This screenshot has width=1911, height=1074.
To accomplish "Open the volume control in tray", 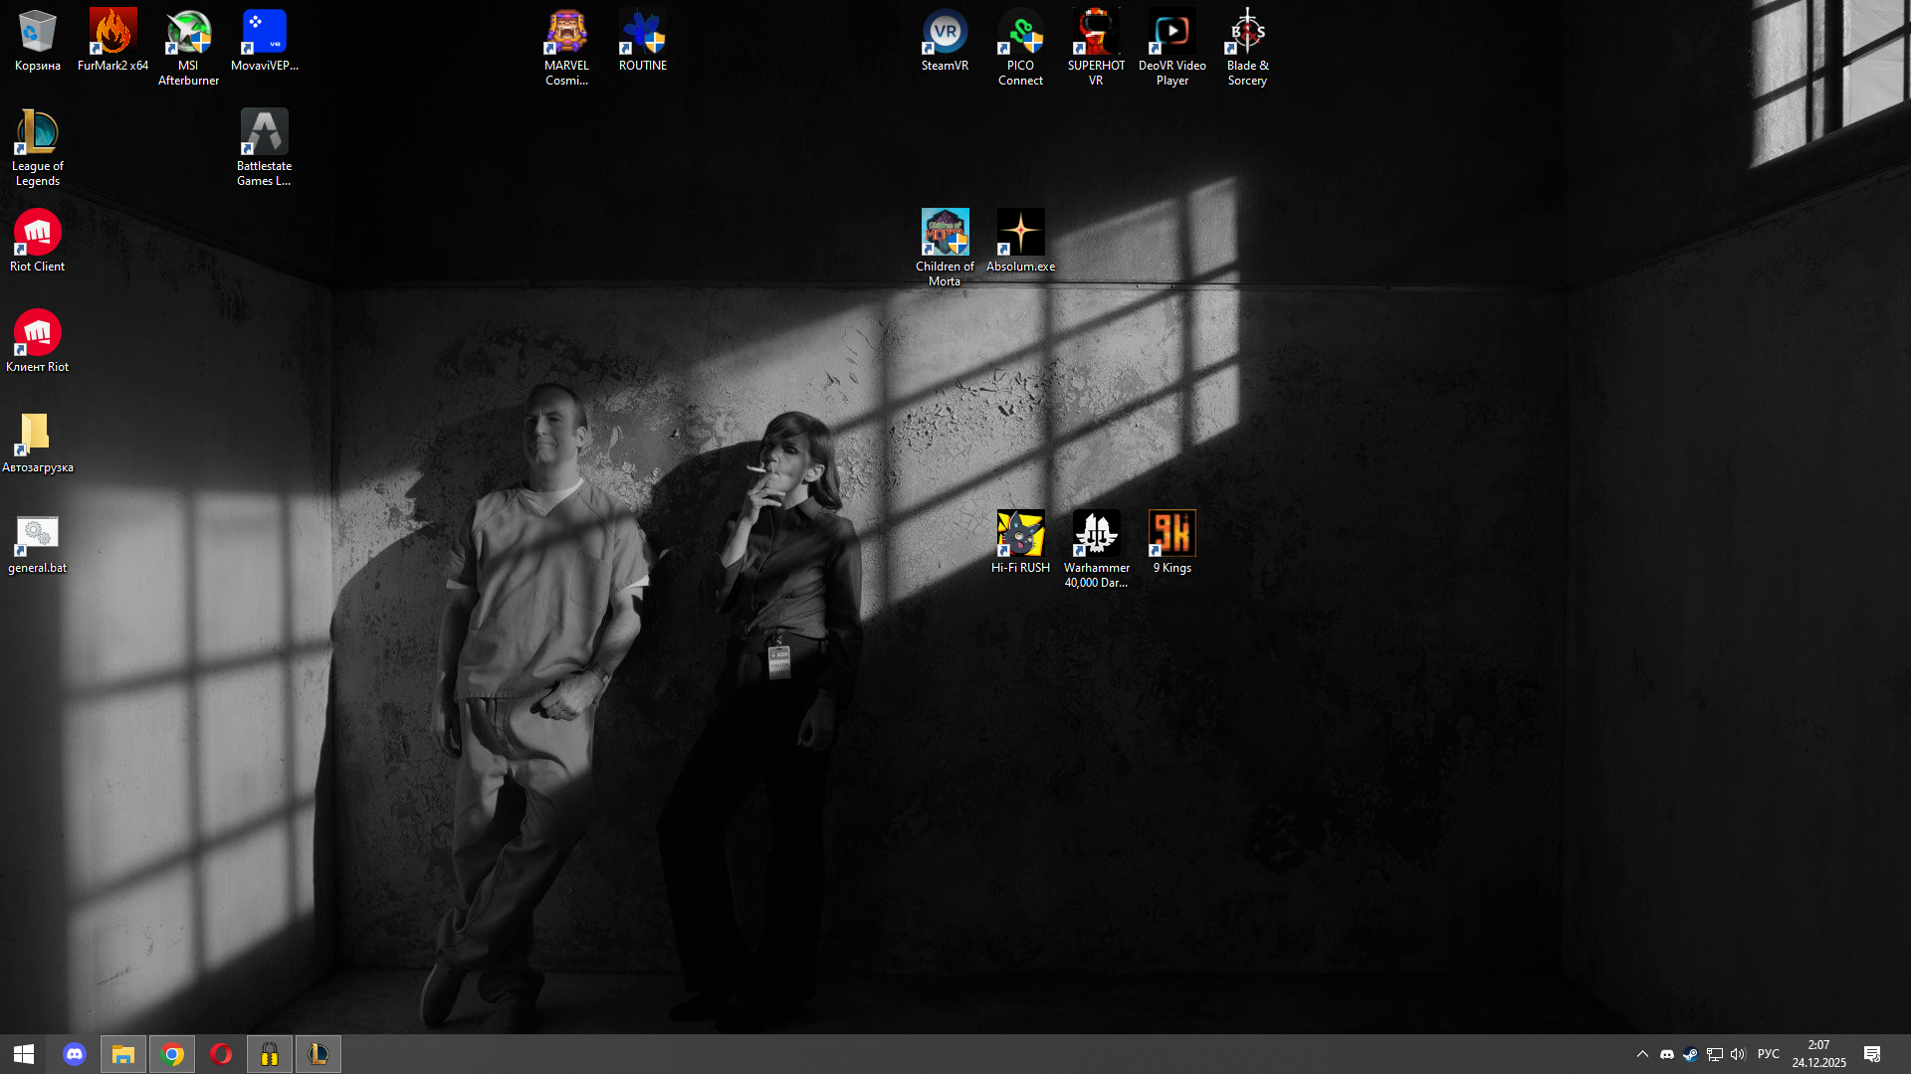I will (x=1738, y=1054).
